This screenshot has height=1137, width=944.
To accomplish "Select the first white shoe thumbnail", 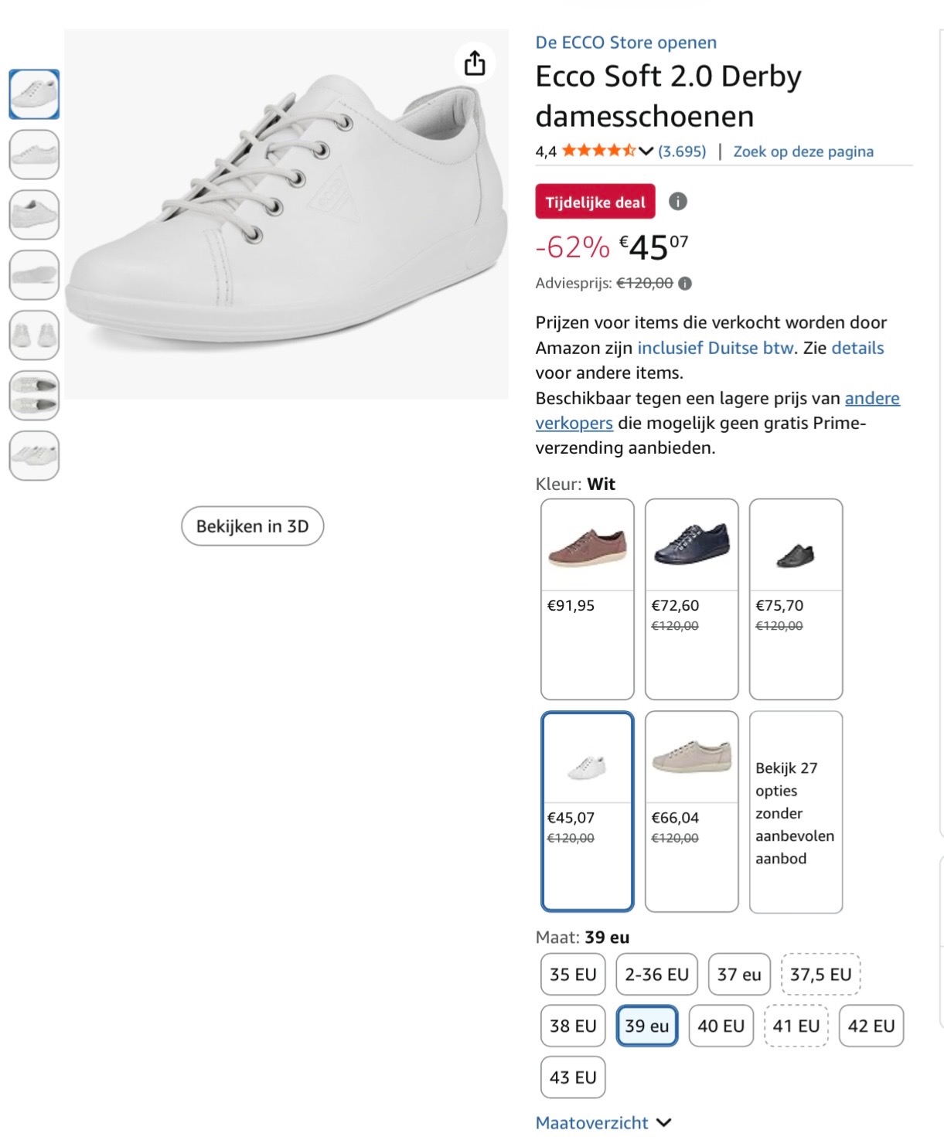I will pyautogui.click(x=34, y=94).
